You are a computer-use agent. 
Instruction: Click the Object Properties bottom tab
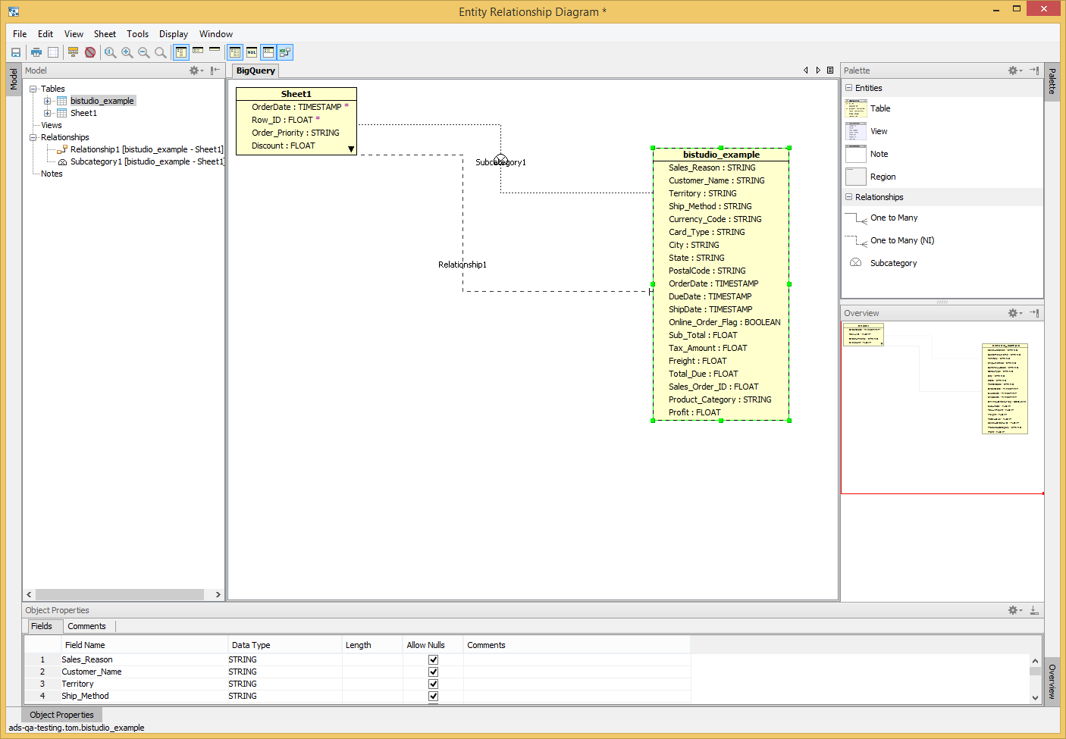[61, 715]
